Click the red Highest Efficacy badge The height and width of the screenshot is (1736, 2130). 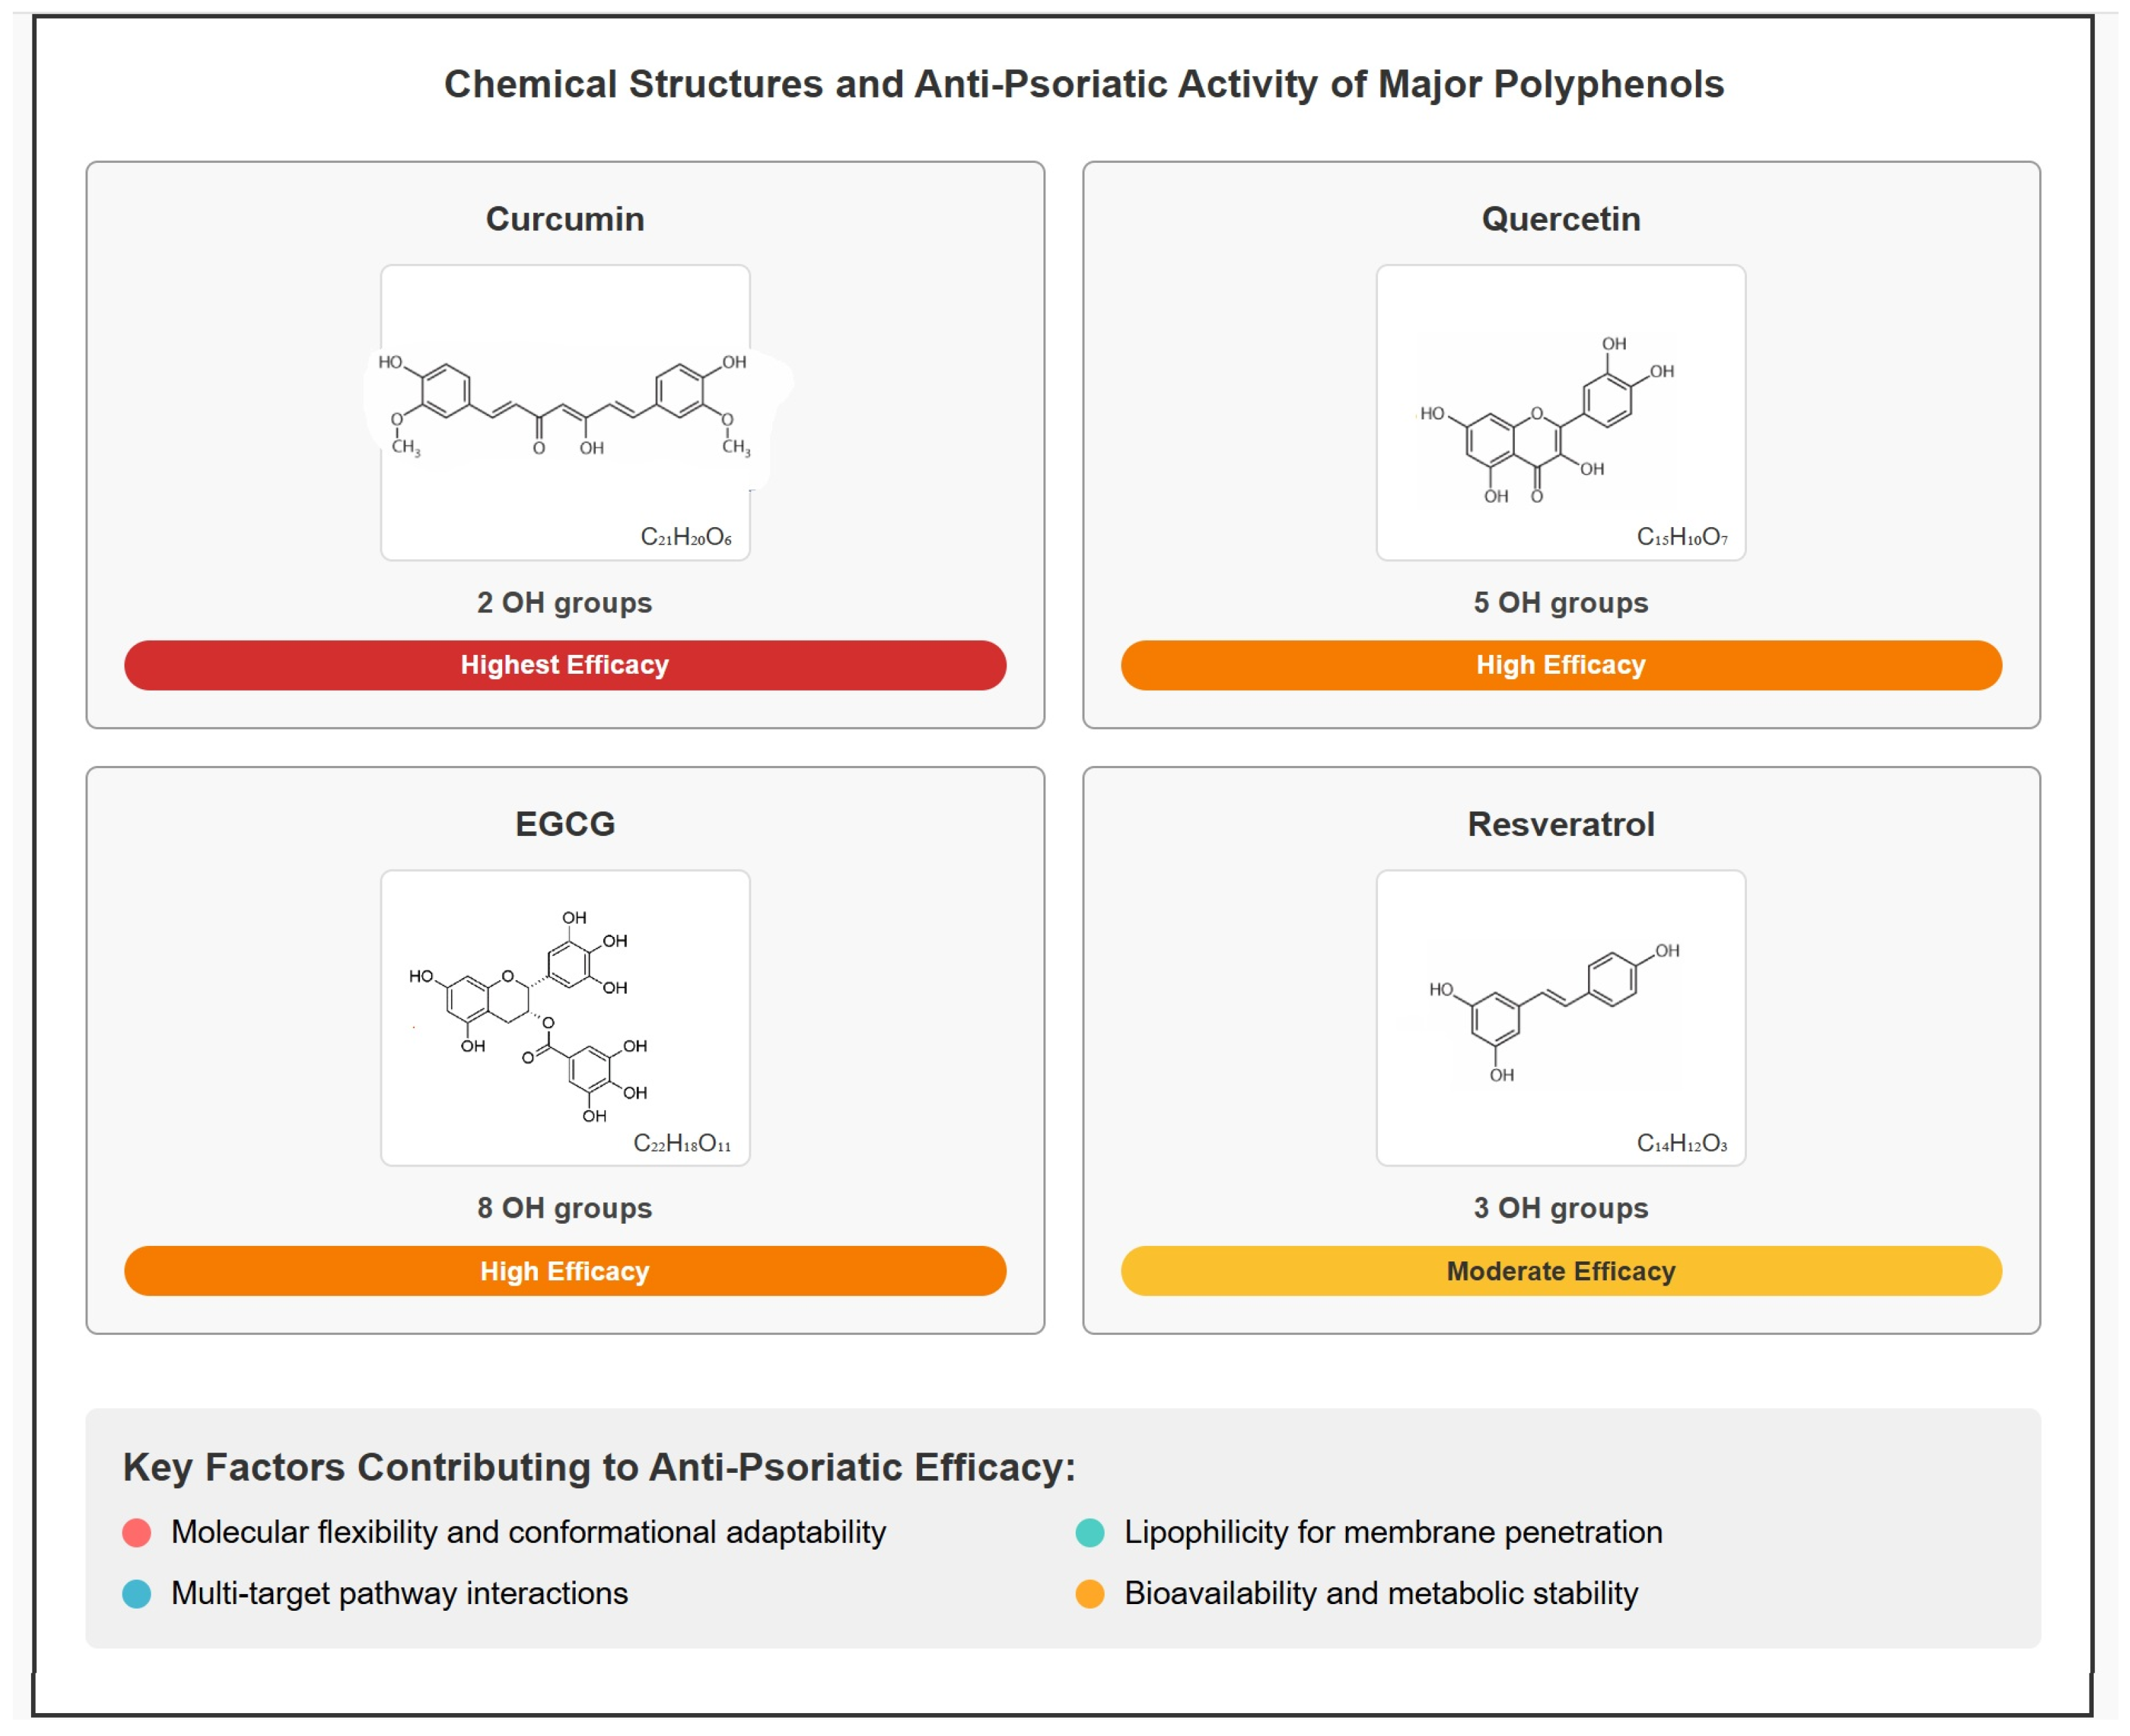(565, 665)
